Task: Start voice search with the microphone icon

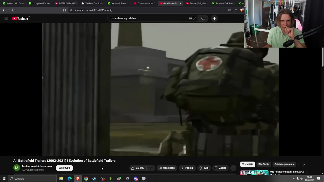Action: pos(214,18)
